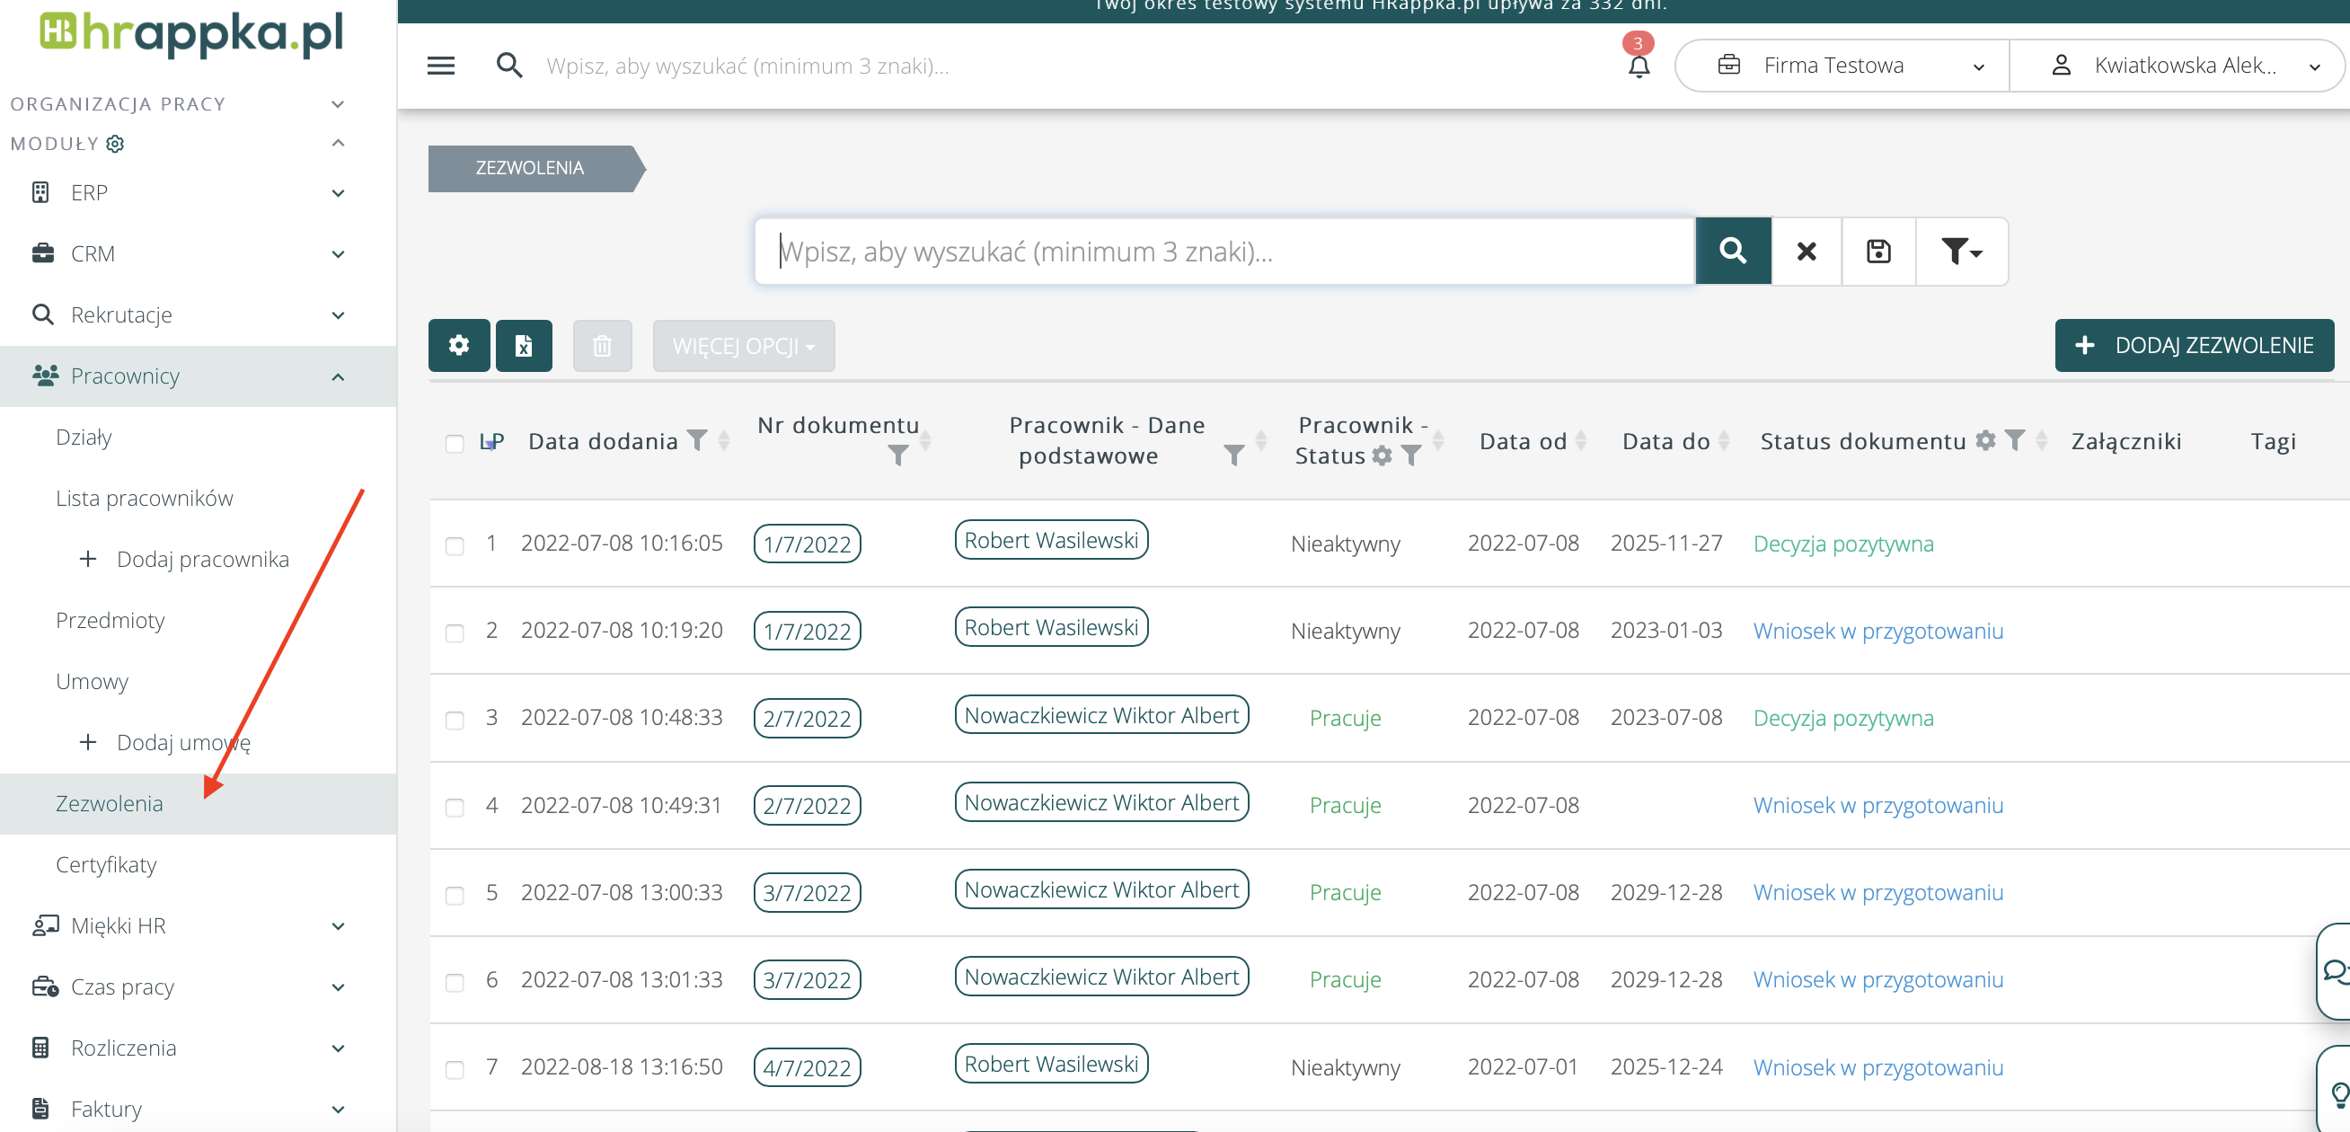Click the hamburger menu icon
The image size is (2350, 1132).
tap(440, 66)
